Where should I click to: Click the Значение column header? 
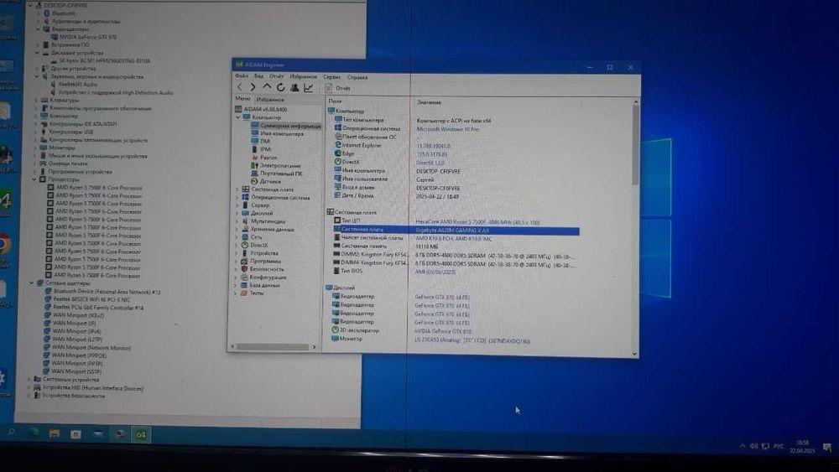point(429,102)
